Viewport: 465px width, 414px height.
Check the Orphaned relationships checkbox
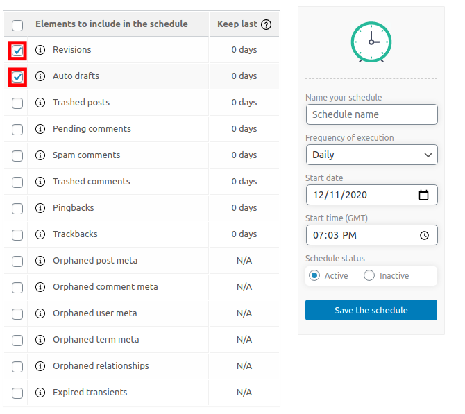[x=17, y=367]
